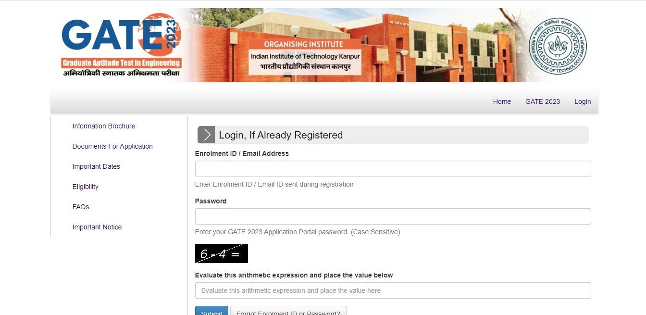View the Important Dates page
Image resolution: width=646 pixels, height=315 pixels.
tap(96, 166)
